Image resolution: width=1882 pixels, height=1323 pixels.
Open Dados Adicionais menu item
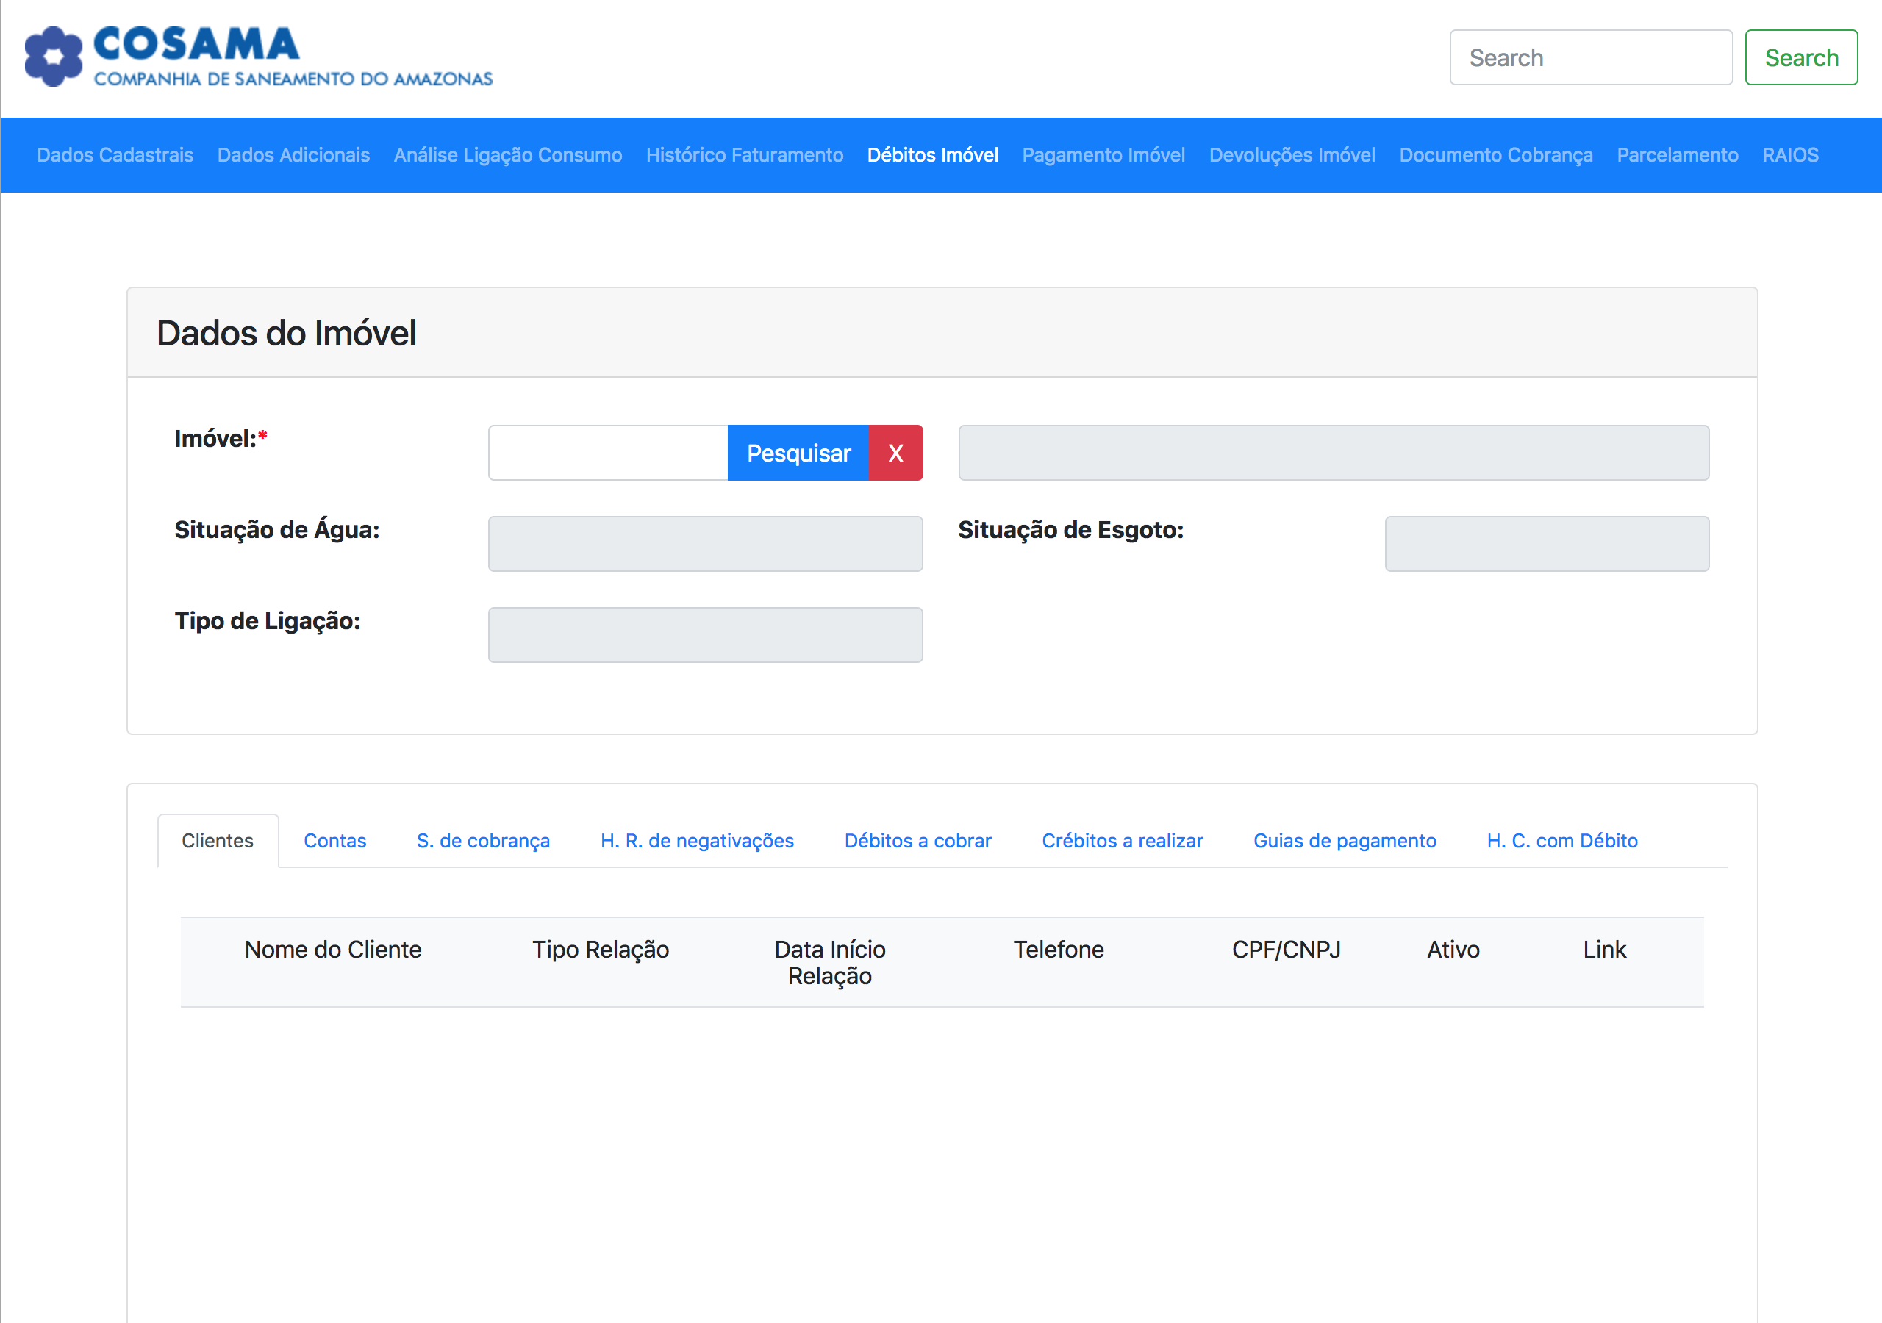click(293, 155)
